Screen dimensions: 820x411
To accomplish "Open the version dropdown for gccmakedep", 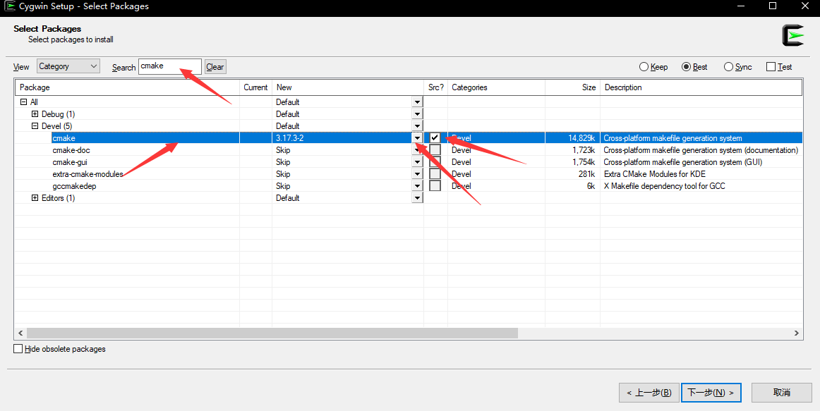I will click(x=417, y=186).
